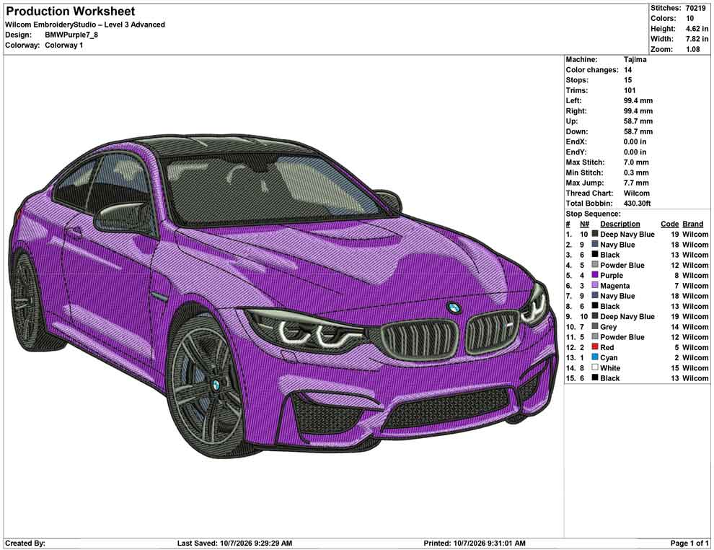Click the 'Colorway 1' value
The image size is (714, 550).
coord(63,45)
